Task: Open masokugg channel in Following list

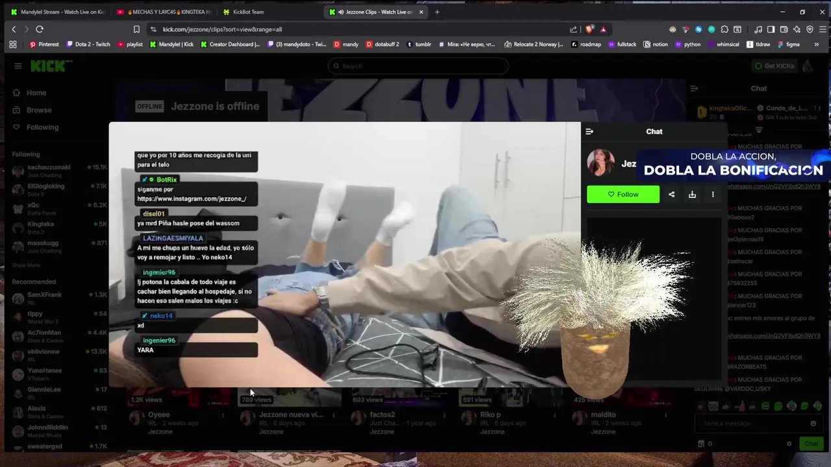Action: click(x=59, y=246)
